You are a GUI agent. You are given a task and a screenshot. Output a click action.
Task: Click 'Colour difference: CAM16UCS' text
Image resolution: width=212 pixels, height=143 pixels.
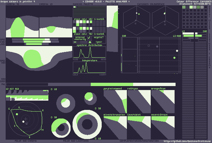tap(194, 1)
